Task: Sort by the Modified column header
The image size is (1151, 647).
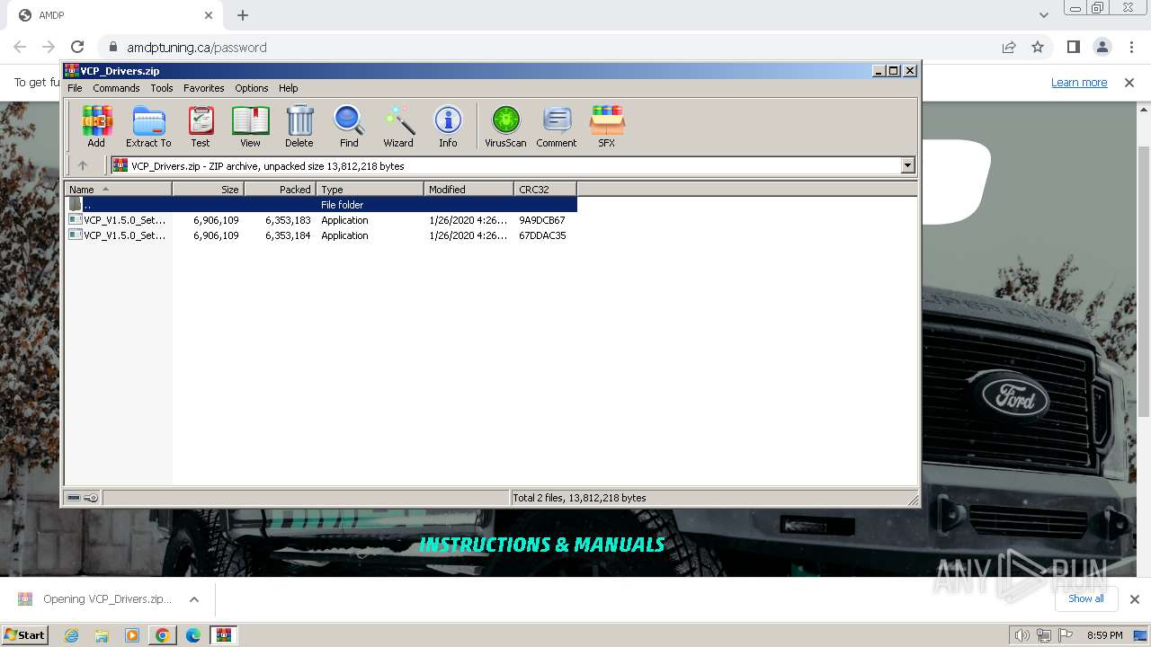Action: pyautogui.click(x=468, y=190)
